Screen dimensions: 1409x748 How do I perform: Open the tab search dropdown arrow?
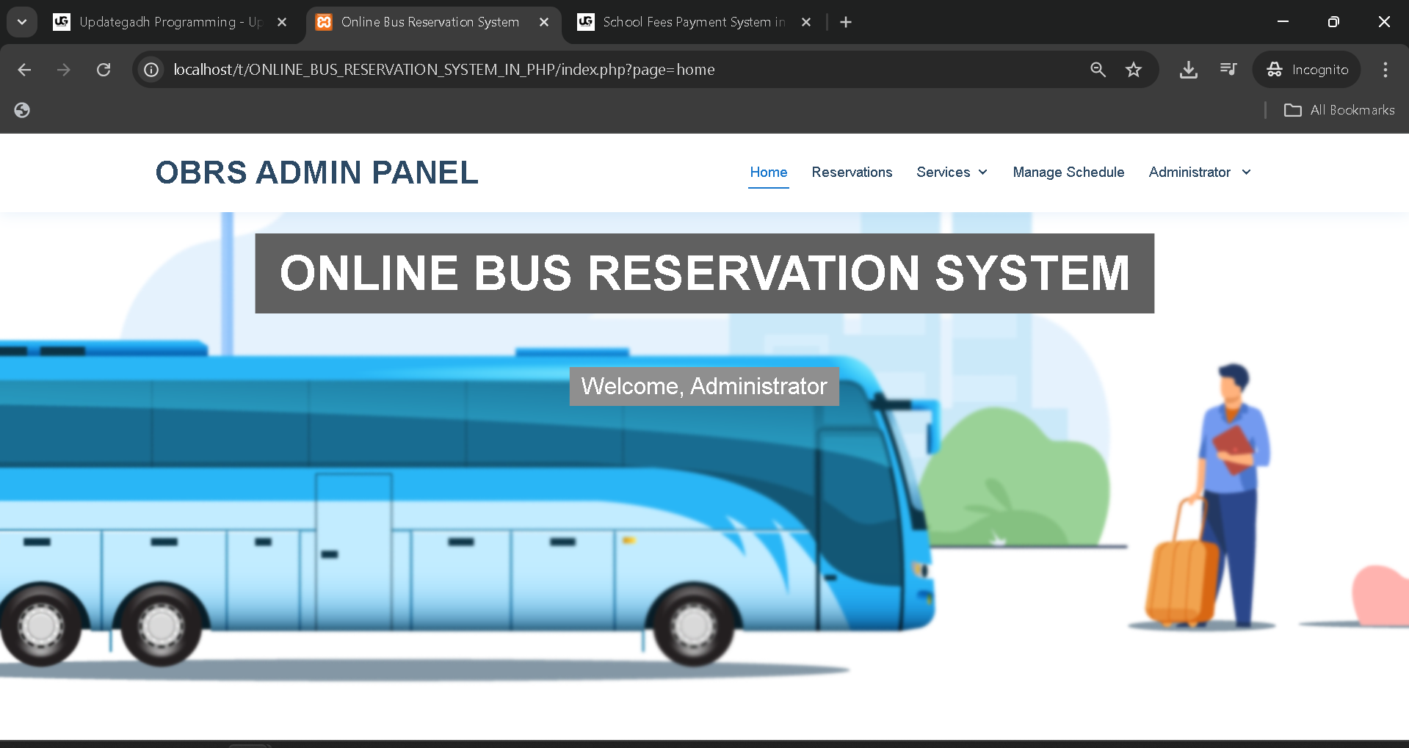coord(22,22)
